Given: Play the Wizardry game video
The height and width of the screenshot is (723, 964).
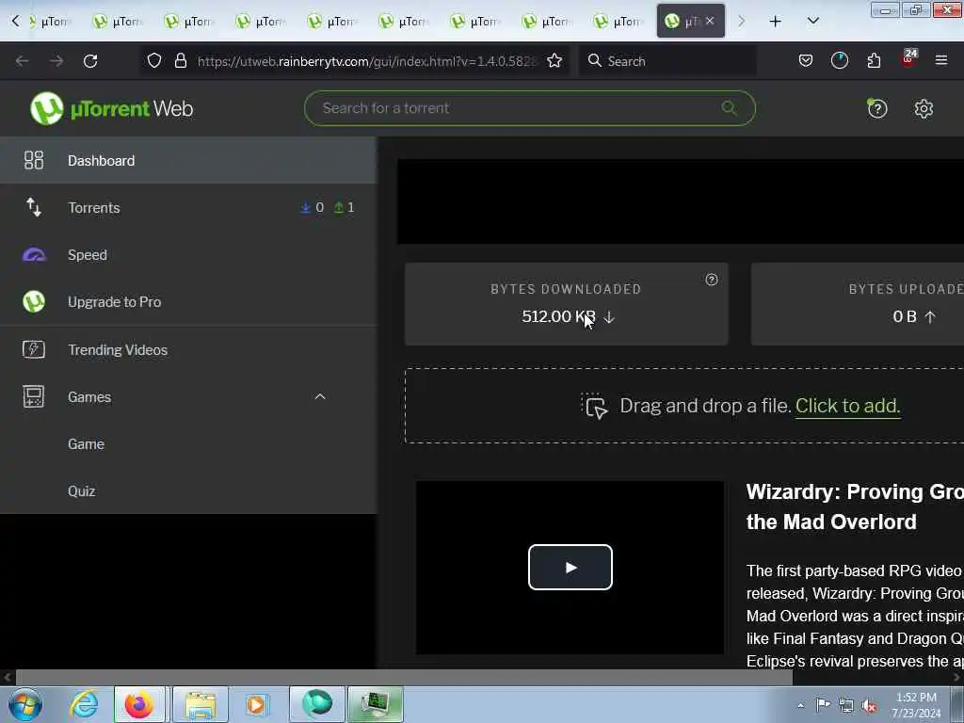Looking at the screenshot, I should [570, 567].
